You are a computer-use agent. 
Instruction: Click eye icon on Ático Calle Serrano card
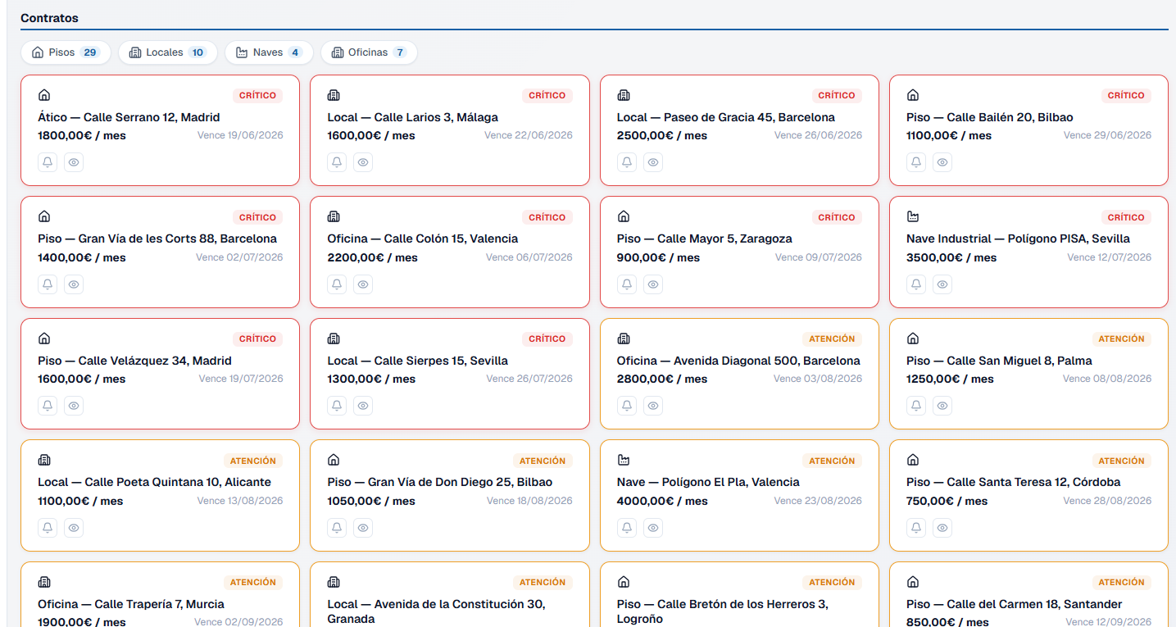point(74,162)
